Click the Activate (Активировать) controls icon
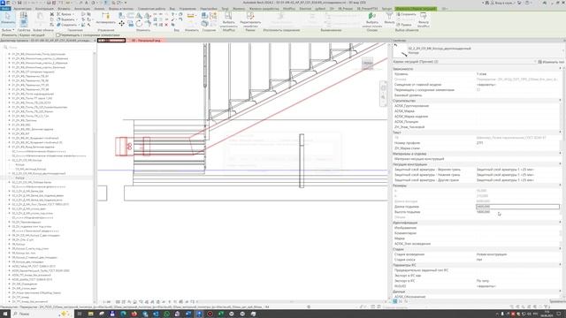 [105, 18]
